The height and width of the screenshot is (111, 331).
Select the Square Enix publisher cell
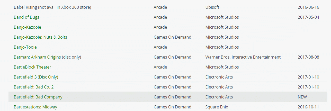[x=217, y=107]
